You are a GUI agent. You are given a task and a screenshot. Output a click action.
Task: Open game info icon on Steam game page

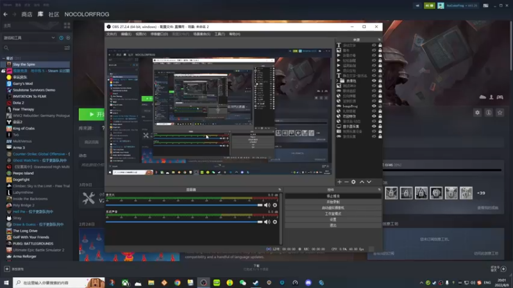(489, 113)
